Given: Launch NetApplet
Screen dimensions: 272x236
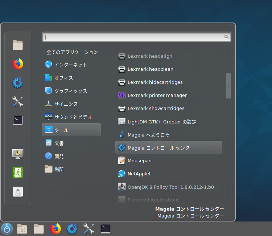Looking at the screenshot, I should 169,174.
